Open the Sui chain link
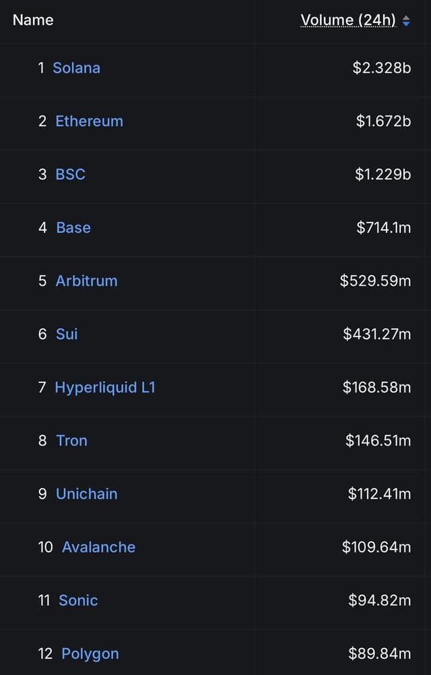The image size is (431, 675). click(x=67, y=334)
